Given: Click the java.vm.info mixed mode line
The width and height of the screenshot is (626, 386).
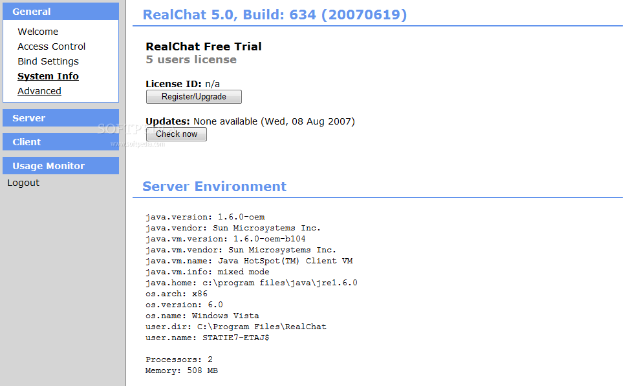Looking at the screenshot, I should [208, 272].
